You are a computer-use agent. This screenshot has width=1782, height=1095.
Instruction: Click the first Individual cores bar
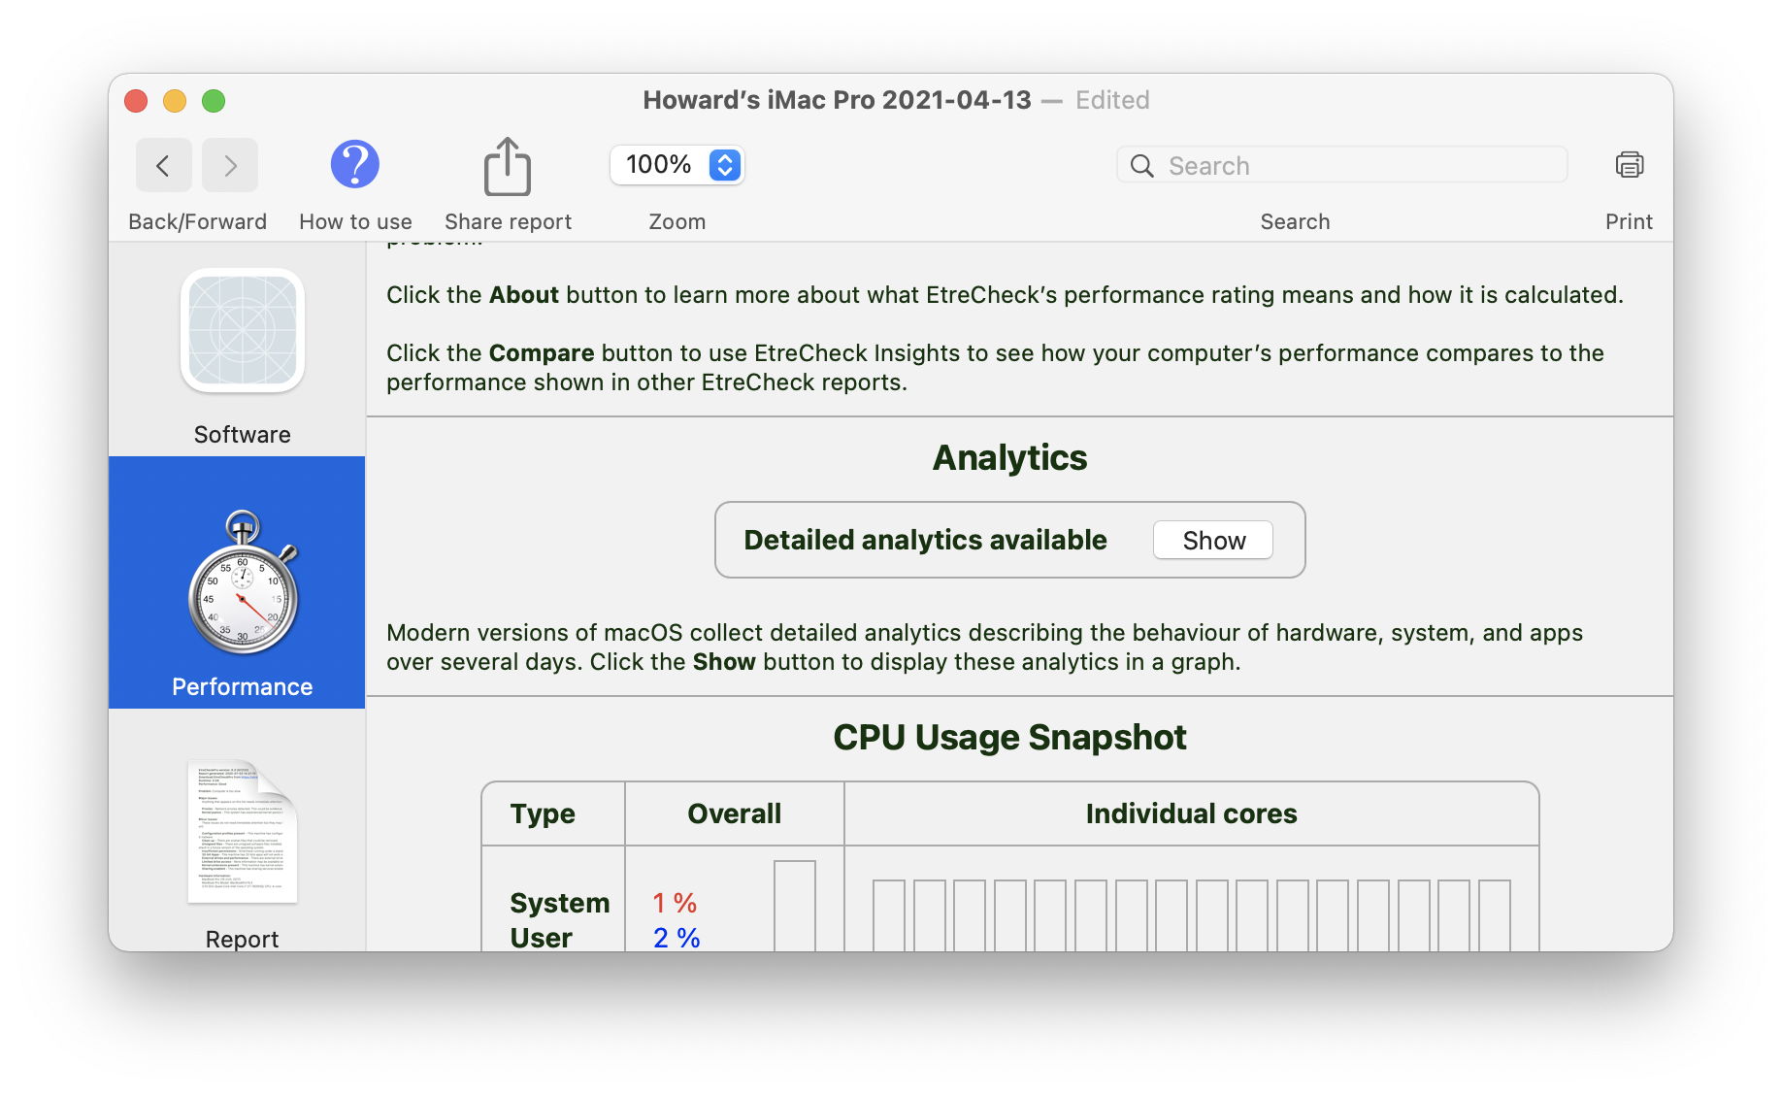click(x=888, y=914)
